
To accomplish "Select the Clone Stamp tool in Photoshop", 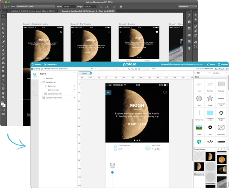I will [x=3, y=50].
